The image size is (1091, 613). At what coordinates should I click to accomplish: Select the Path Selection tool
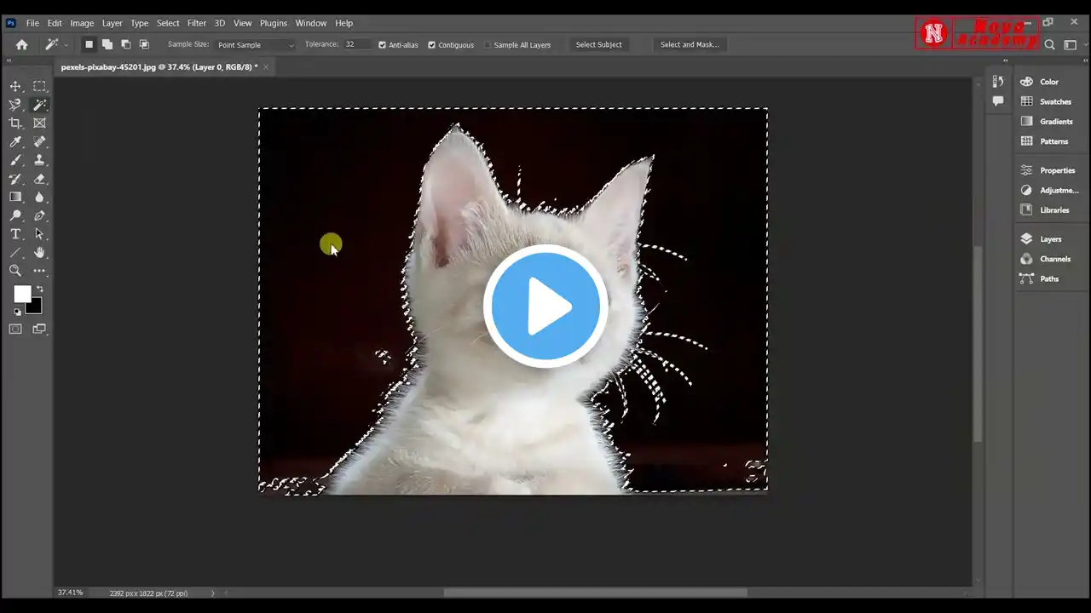(39, 234)
